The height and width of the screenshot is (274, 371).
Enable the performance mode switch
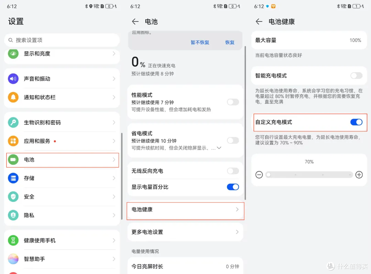pyautogui.click(x=233, y=102)
